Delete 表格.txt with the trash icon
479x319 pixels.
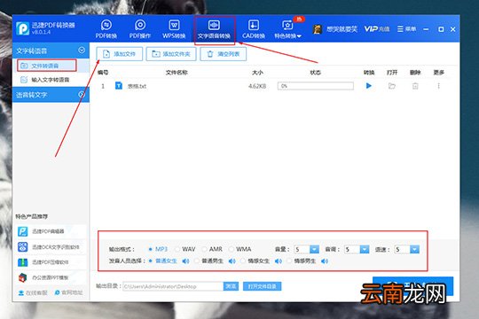(415, 86)
